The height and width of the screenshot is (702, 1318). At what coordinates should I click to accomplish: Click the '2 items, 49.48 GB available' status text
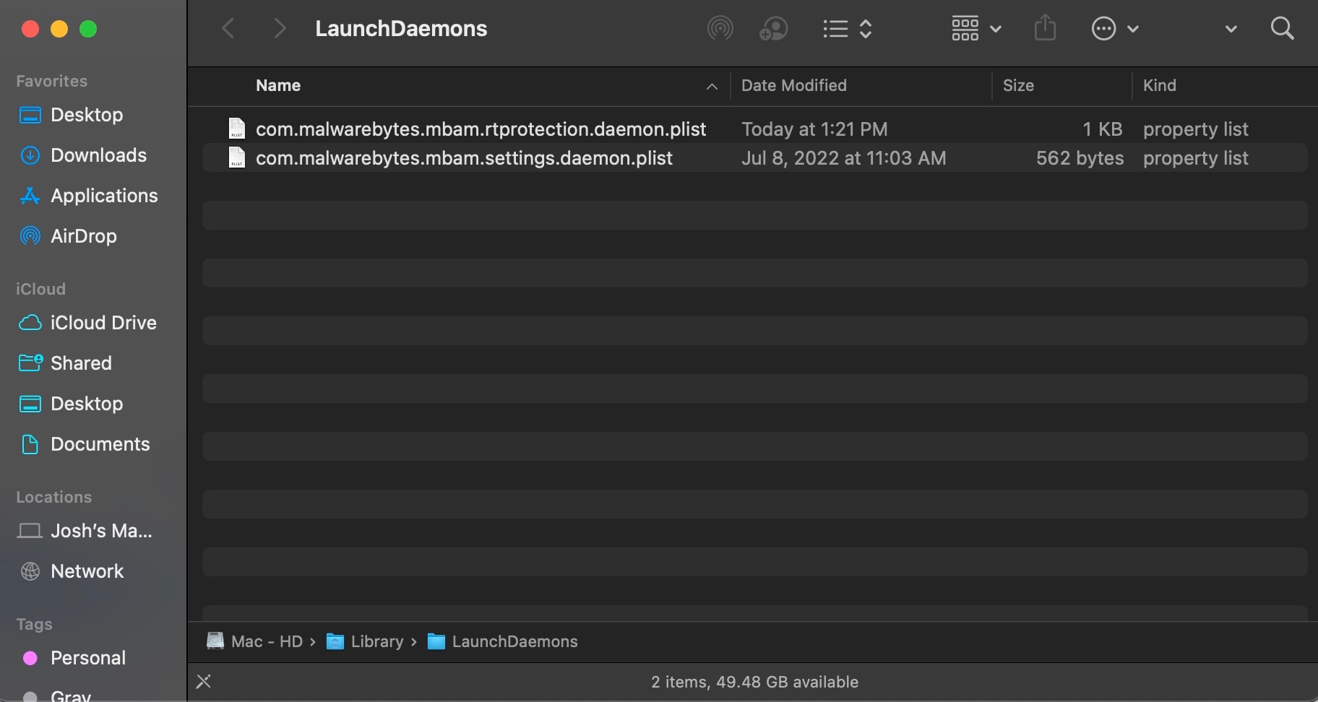754,682
